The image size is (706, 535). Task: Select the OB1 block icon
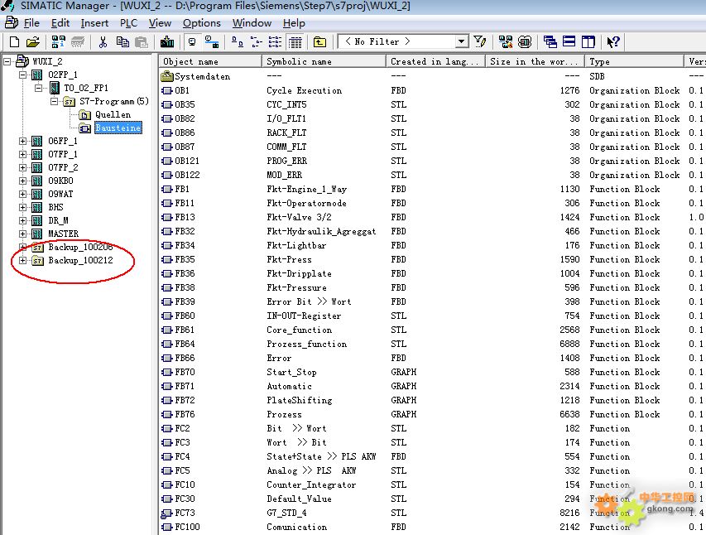coord(167,90)
